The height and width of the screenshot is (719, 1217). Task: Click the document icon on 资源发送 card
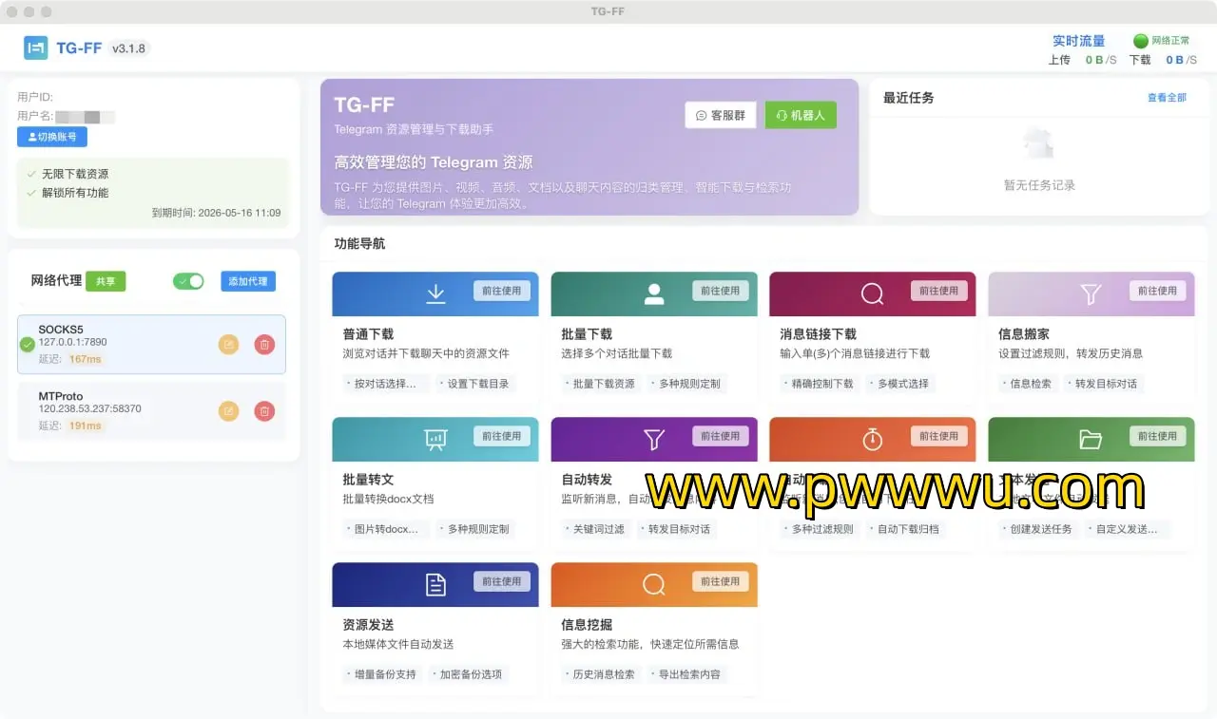tap(435, 585)
